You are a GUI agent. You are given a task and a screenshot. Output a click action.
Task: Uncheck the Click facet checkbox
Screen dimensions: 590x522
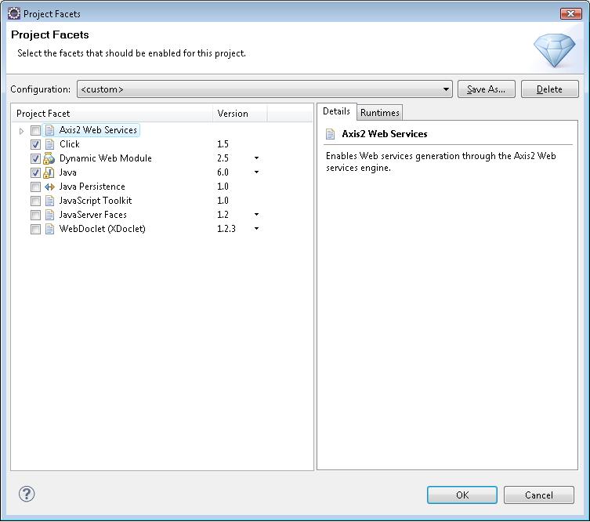(35, 144)
